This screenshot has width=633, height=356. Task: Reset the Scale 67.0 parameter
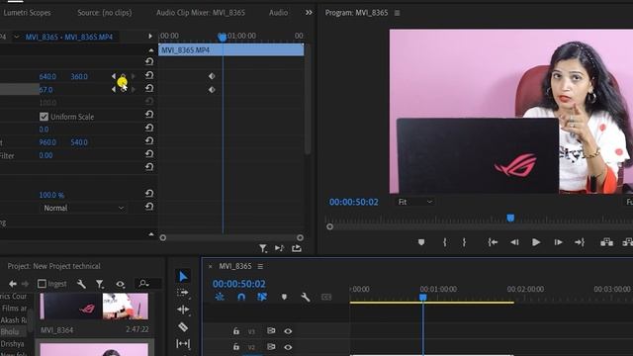(149, 88)
